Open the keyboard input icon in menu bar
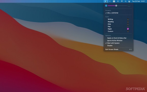The width and height of the screenshot is (147, 92). coord(114,1)
